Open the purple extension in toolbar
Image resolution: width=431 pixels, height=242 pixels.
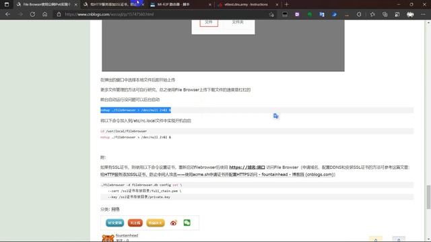tap(297, 14)
